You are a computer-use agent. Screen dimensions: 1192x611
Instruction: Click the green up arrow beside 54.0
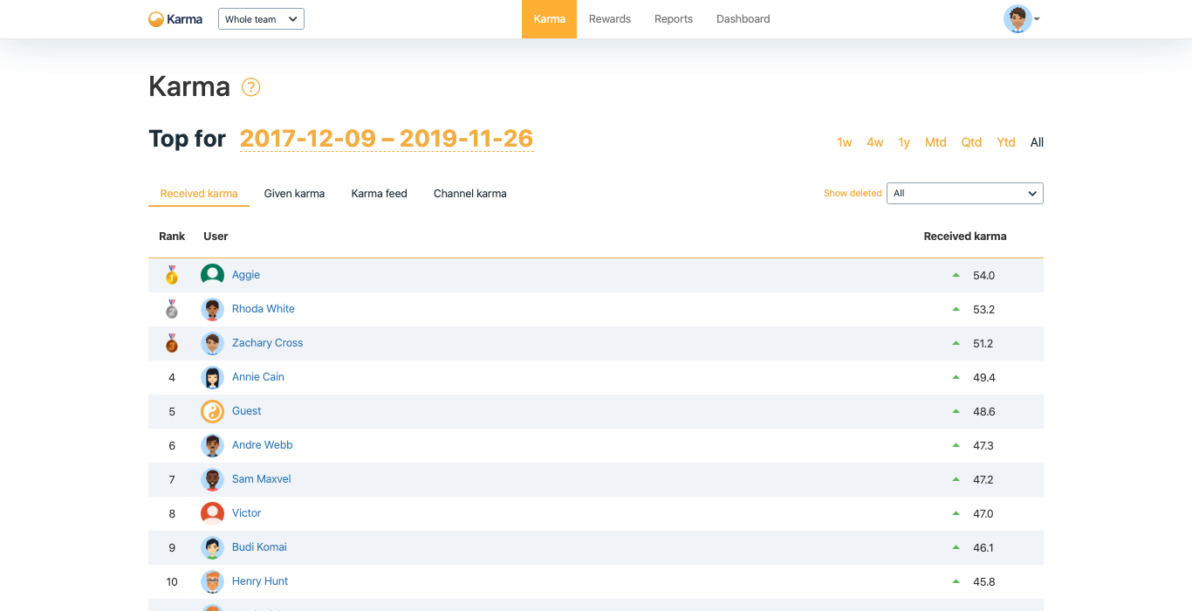point(956,275)
